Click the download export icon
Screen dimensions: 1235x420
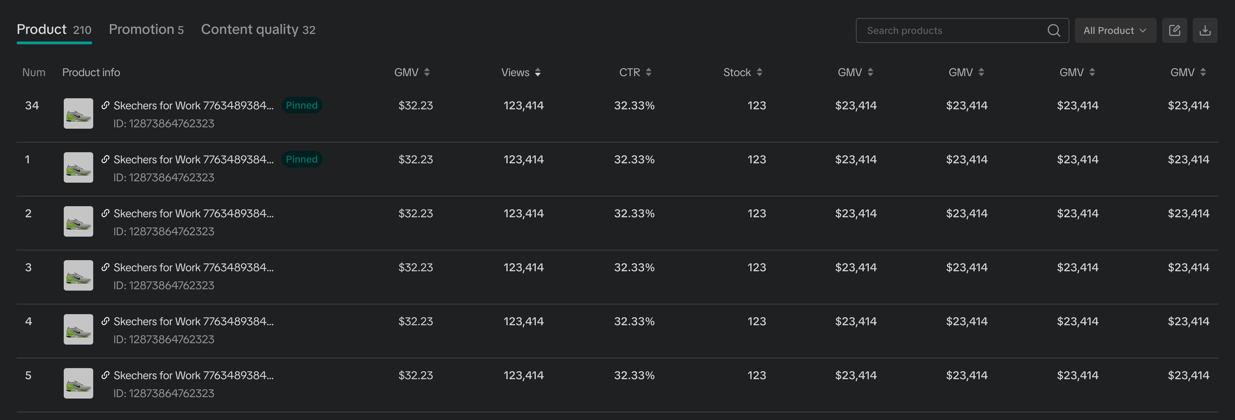click(1205, 31)
